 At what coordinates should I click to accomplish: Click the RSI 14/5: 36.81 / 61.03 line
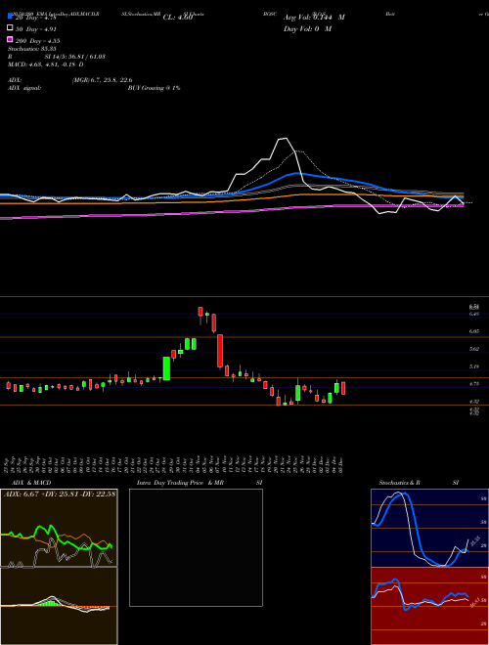tap(57, 57)
